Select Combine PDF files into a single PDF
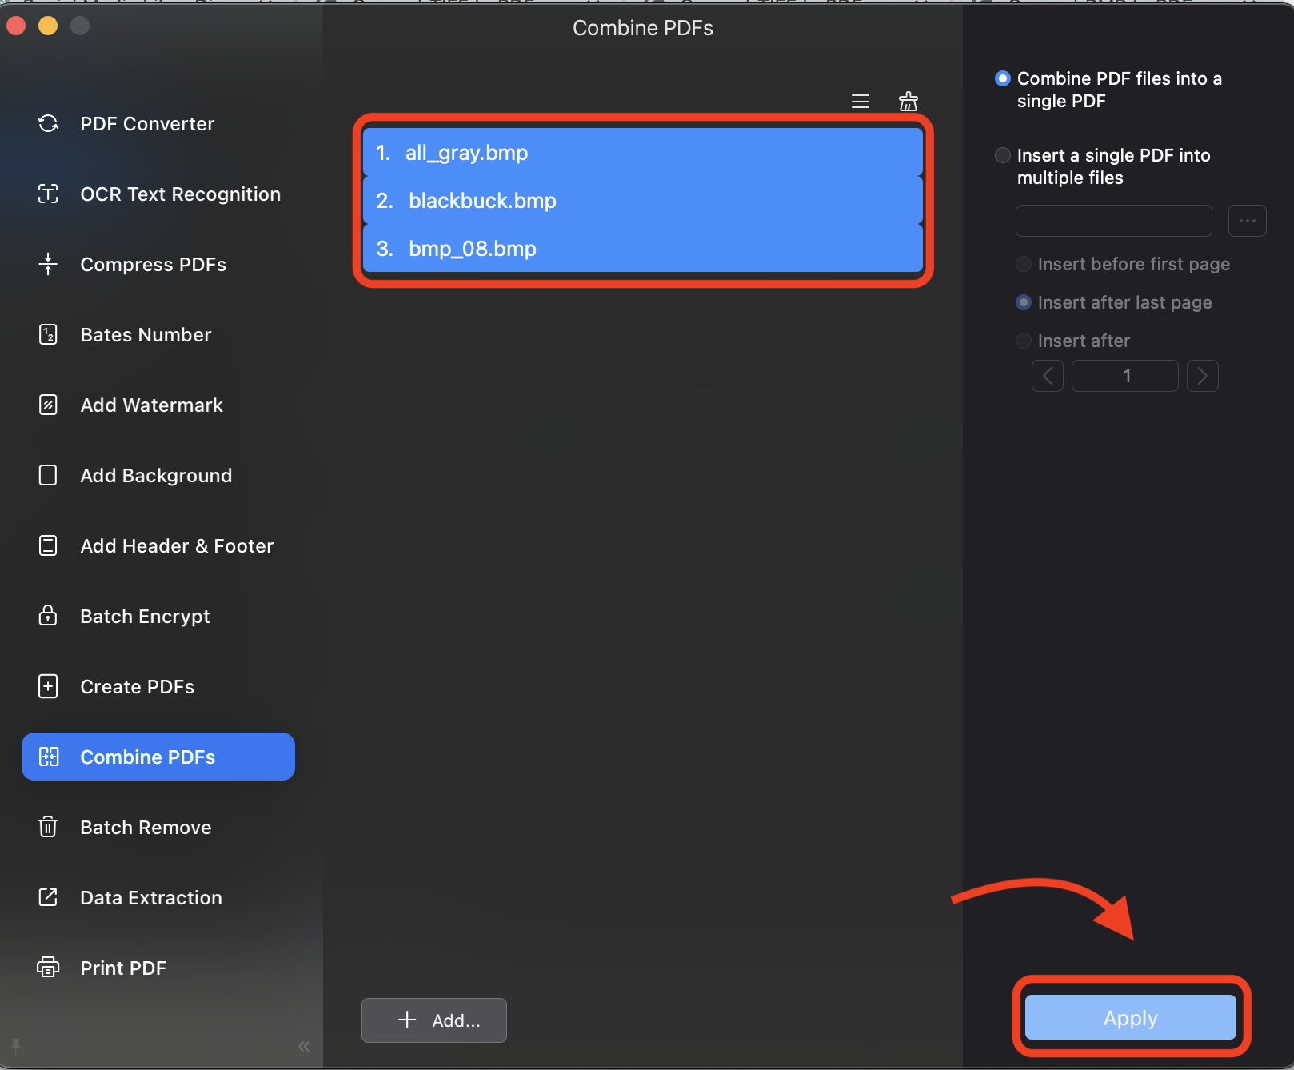1294x1070 pixels. coord(1002,78)
